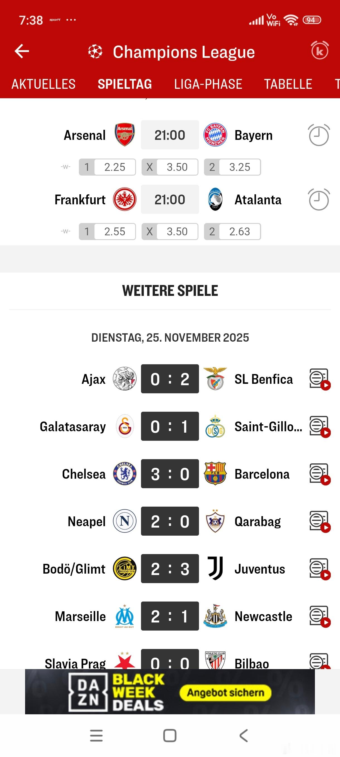Viewport: 340px width, 757px height.
Task: Open match report for Ajax vs Benfica
Action: 319,379
